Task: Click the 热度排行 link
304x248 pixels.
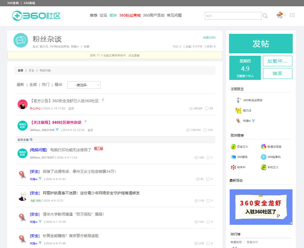Action: tap(236, 242)
